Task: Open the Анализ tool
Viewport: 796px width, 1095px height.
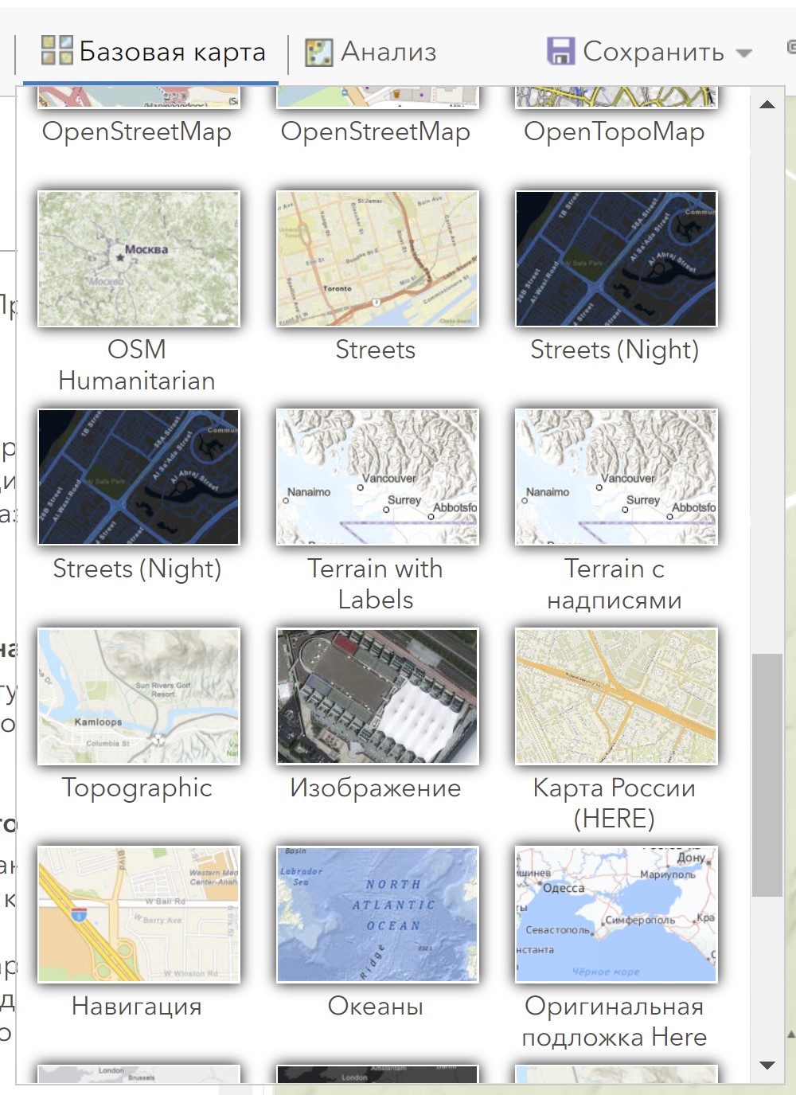Action: pos(371,52)
